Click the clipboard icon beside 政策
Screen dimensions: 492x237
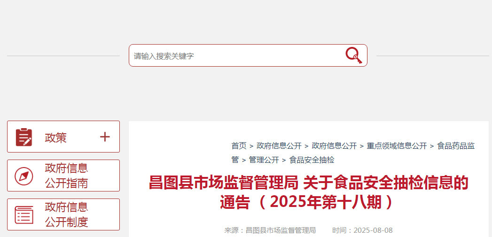click(24, 137)
